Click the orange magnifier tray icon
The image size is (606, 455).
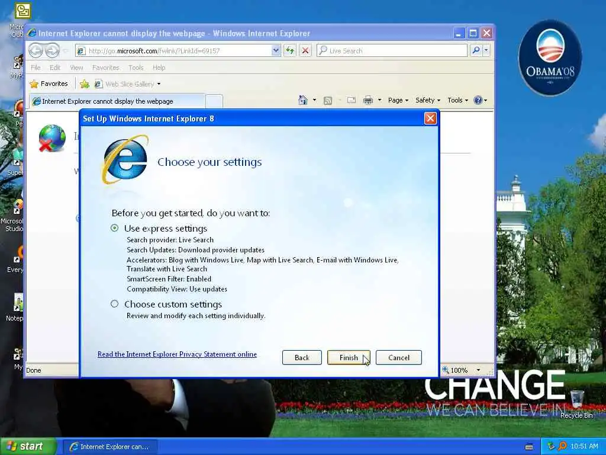pyautogui.click(x=562, y=446)
